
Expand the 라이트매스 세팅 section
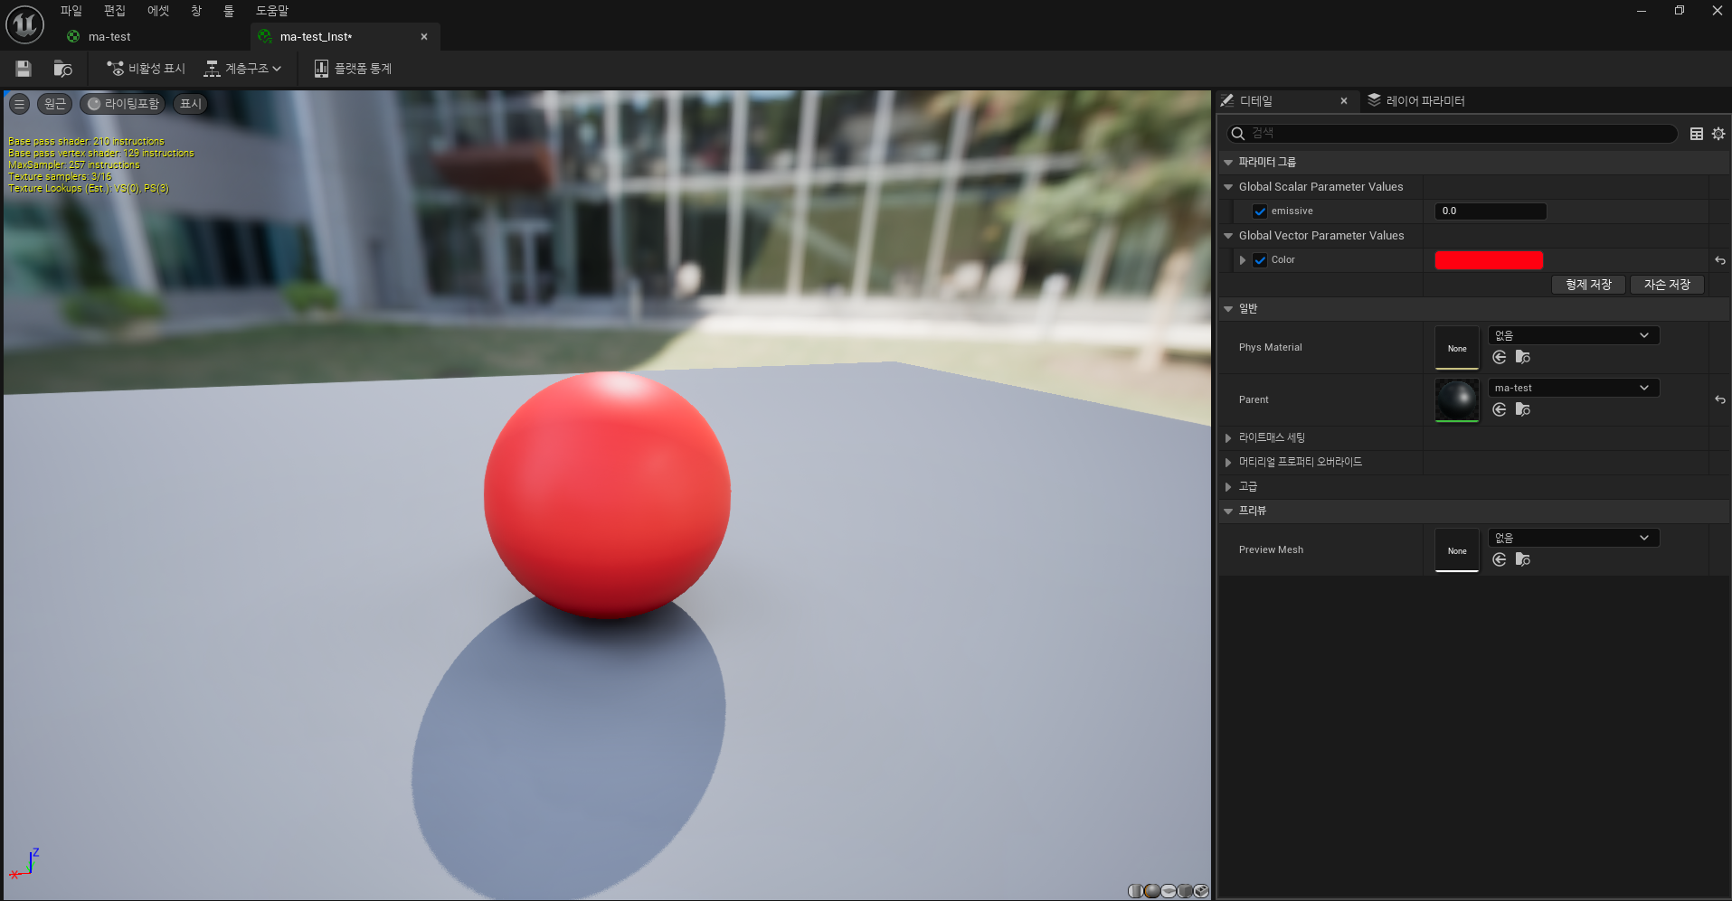(x=1228, y=437)
